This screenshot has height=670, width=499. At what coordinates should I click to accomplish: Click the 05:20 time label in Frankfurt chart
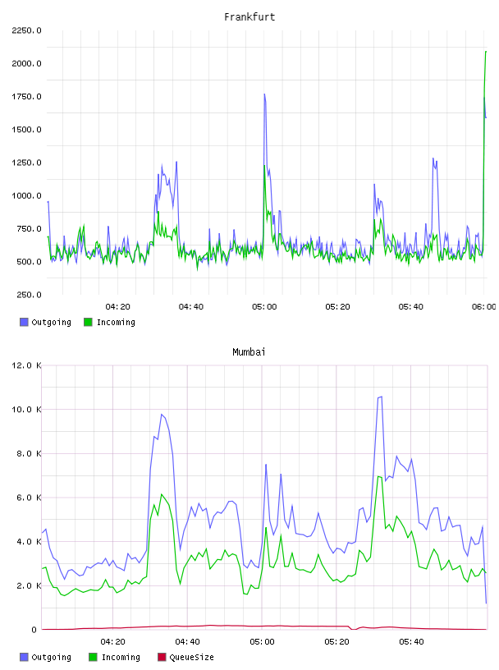[337, 307]
